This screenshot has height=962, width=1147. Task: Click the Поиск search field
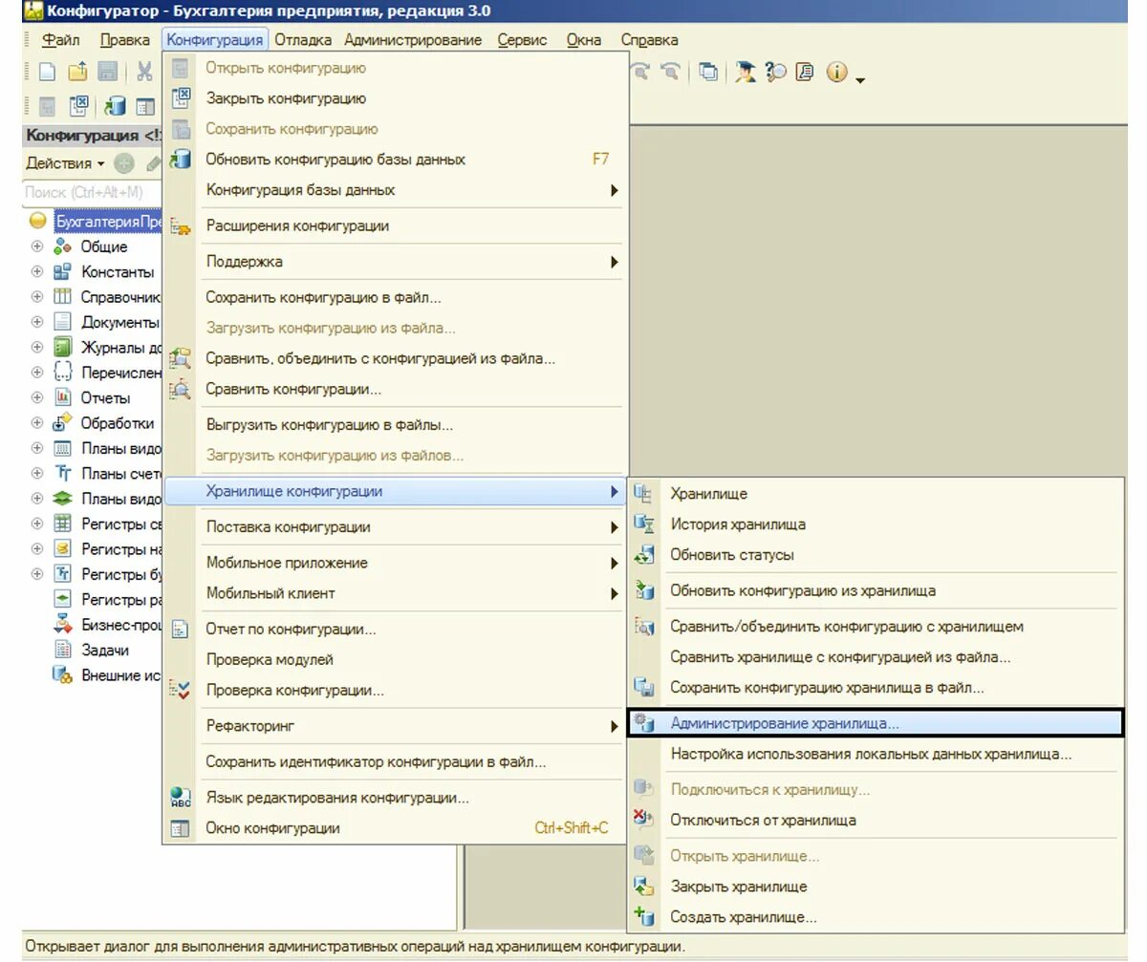point(93,192)
